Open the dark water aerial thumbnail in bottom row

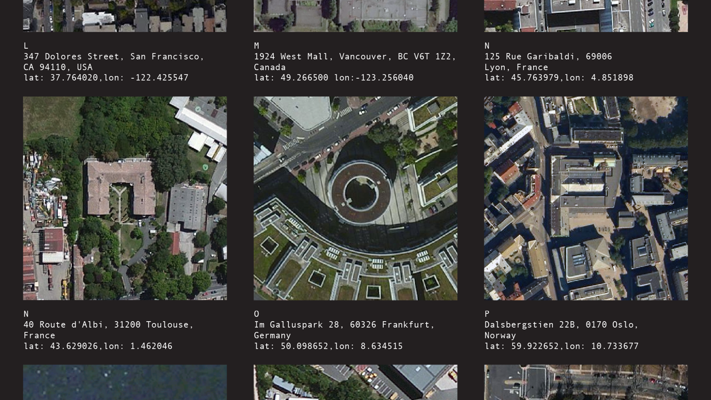(125, 382)
